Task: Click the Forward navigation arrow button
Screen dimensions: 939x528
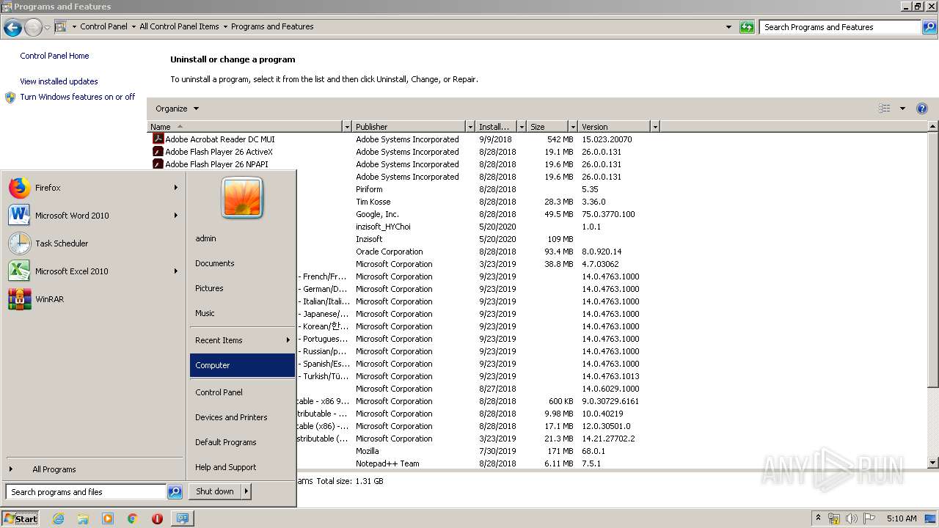Action: click(33, 28)
